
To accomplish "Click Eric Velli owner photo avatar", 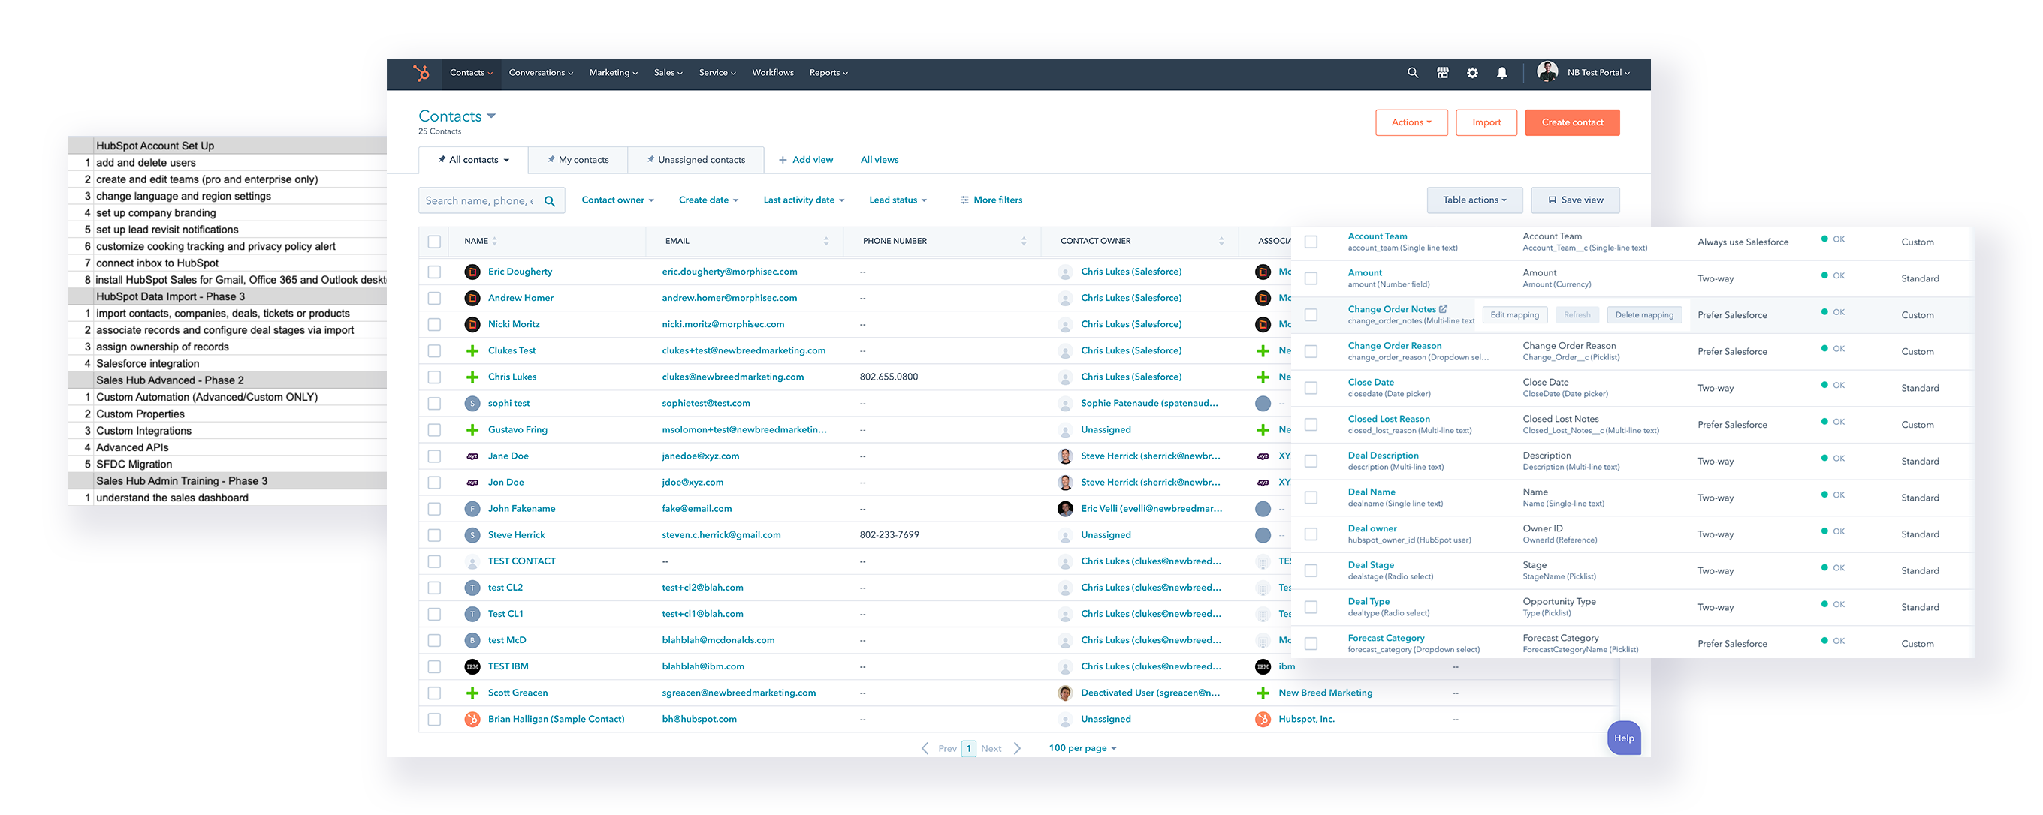I will pyautogui.click(x=1065, y=510).
